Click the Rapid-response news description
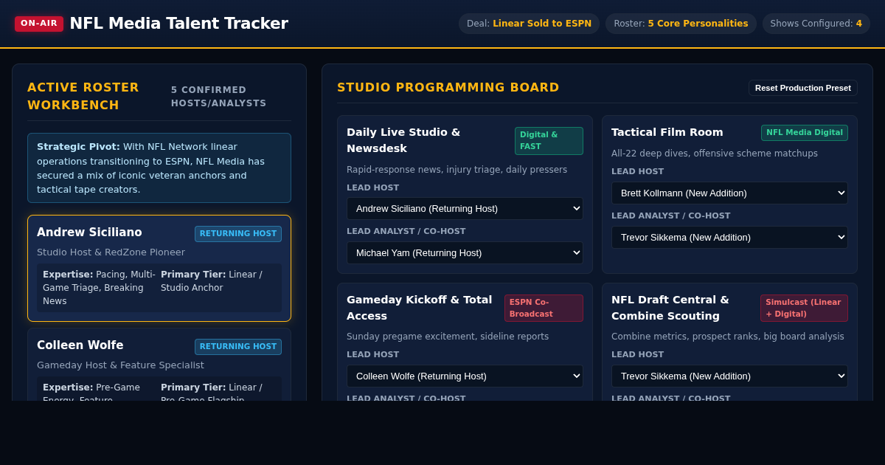This screenshot has height=465, width=885. [457, 170]
